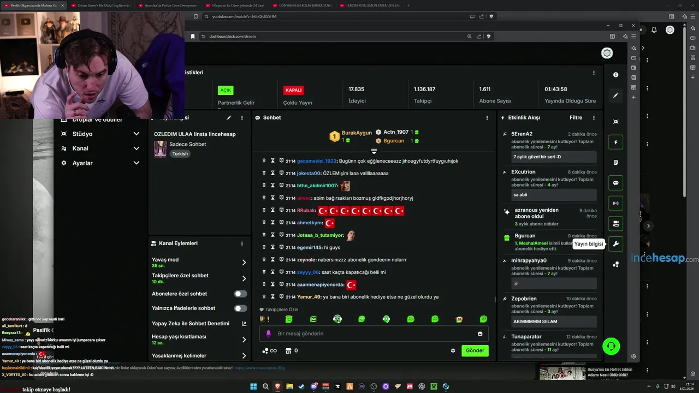The image size is (699, 393).
Task: Click Sadece Sohbet category thumbnail
Action: pos(160,149)
